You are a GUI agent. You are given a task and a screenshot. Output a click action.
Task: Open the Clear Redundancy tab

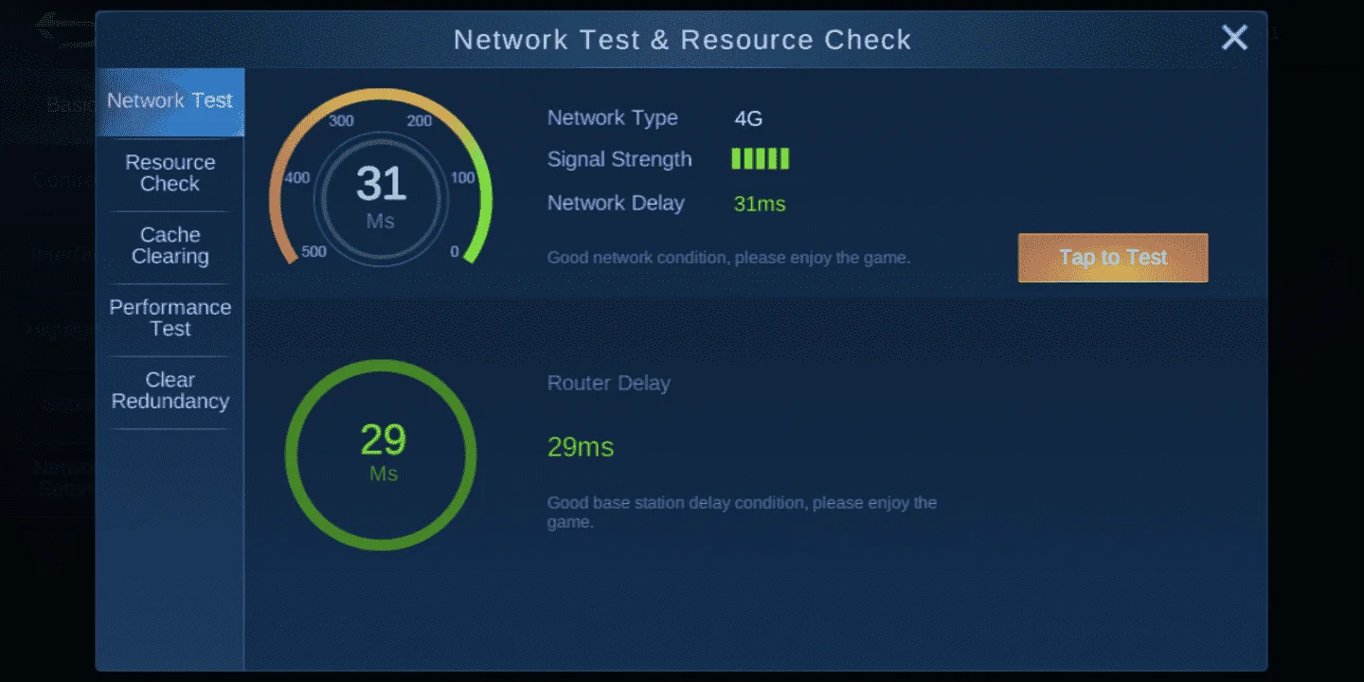click(x=170, y=391)
